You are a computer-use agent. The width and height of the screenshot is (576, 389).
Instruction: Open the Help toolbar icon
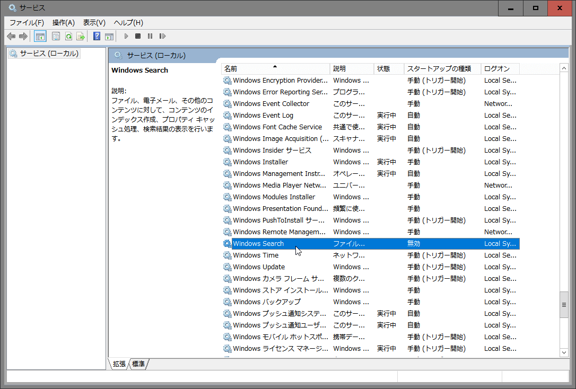pos(97,36)
